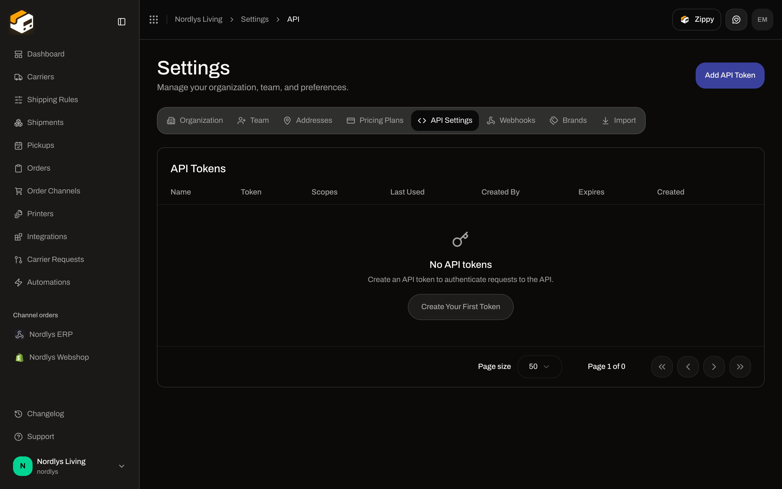The width and height of the screenshot is (782, 489).
Task: Click the Dashboard sidebar icon
Action: pyautogui.click(x=18, y=54)
